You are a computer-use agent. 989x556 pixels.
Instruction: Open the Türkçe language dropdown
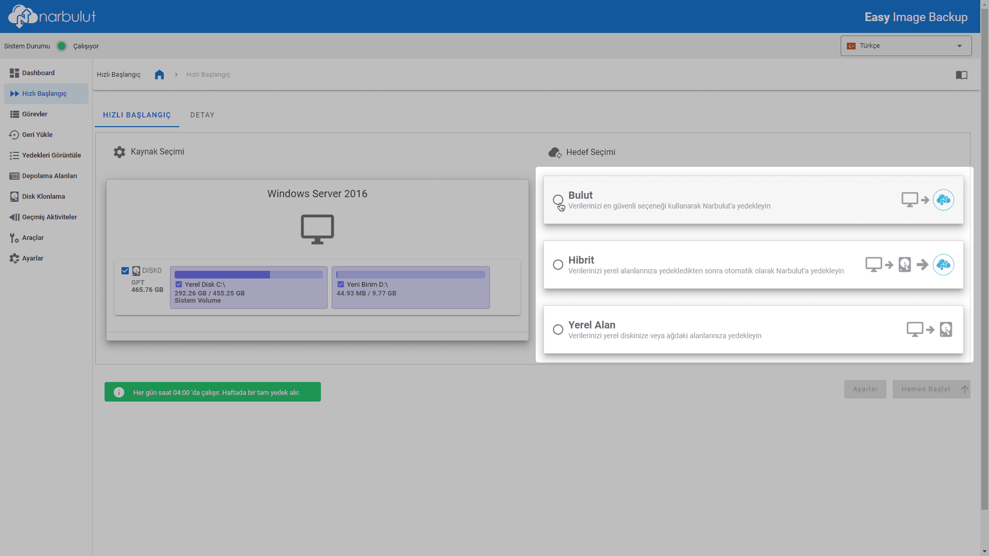906,46
